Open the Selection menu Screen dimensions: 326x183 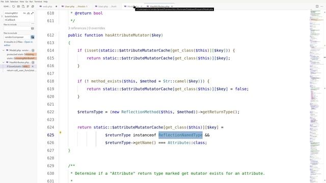pos(14,2)
